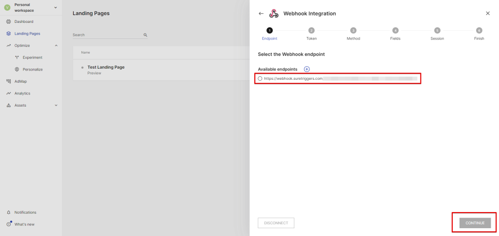Open What's new info icon
The image size is (499, 236).
tap(9, 224)
